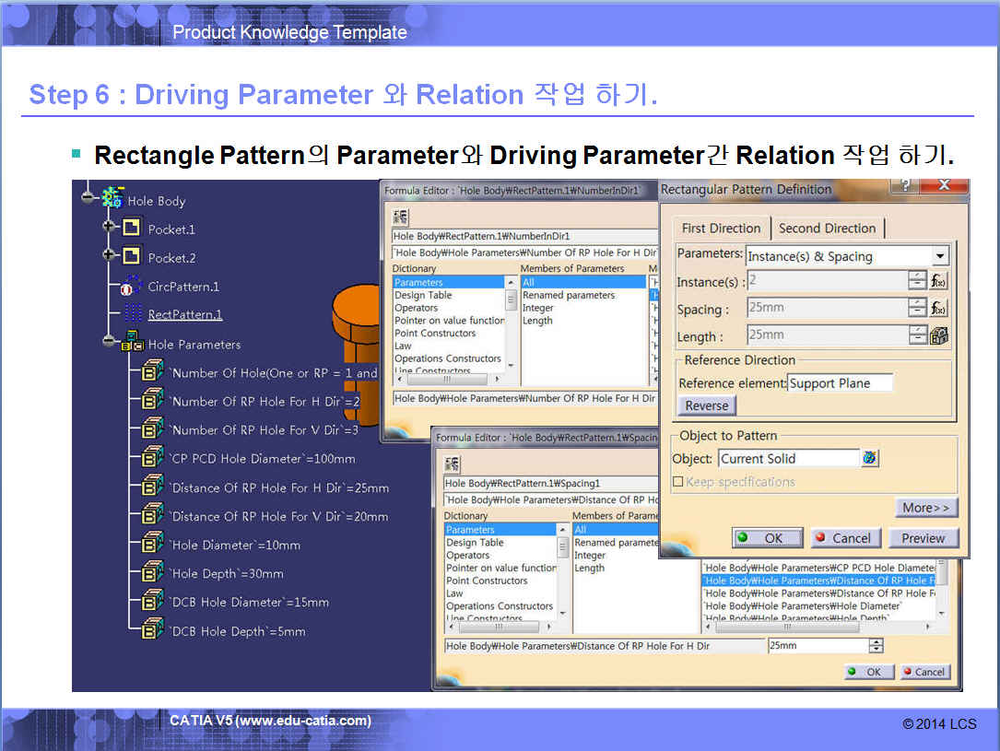Select highlighted 'Distance Of RP Hole' parameter row
This screenshot has width=1000, height=751.
(819, 581)
